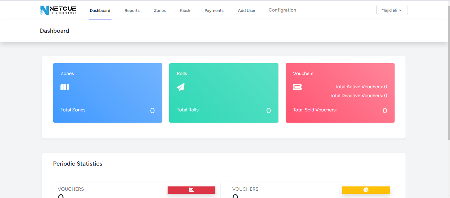Open the Dashboard tab in navigation

click(x=100, y=11)
